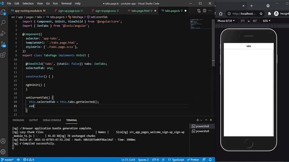Open the Selection menu
The image size is (289, 162).
(28, 4)
